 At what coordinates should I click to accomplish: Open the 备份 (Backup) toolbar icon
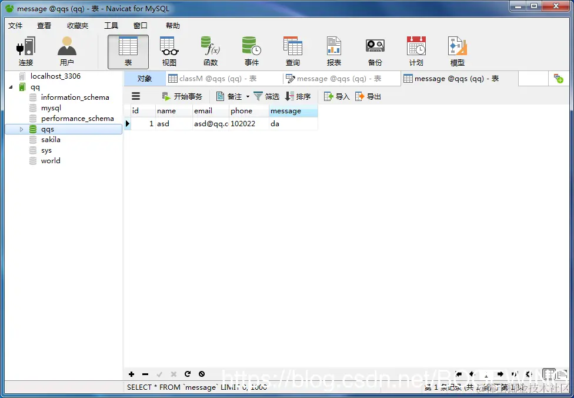pyautogui.click(x=375, y=52)
